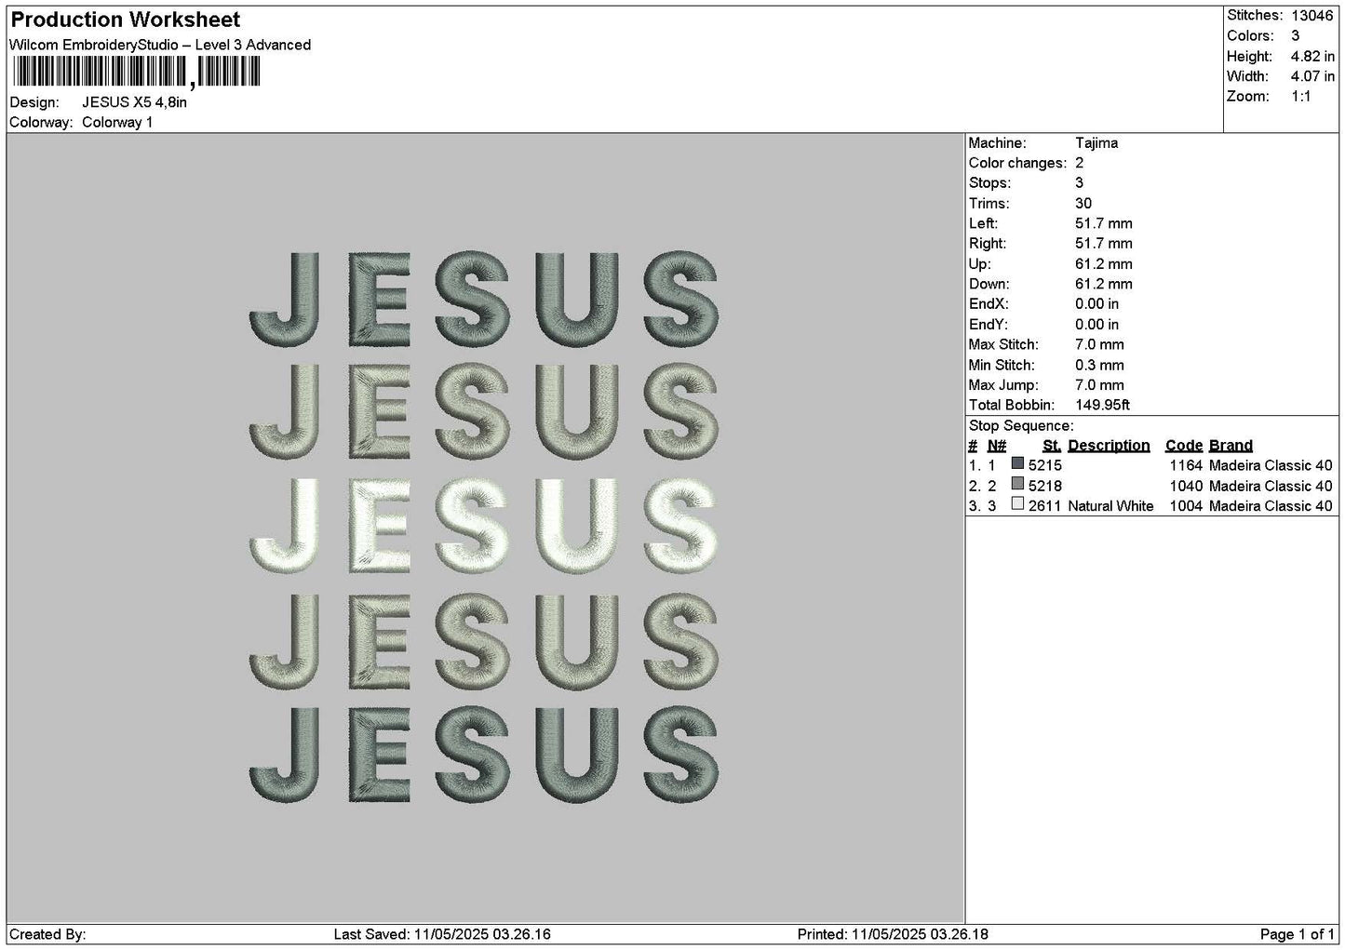The width and height of the screenshot is (1345, 950).
Task: Click the zoom value 1:1
Action: click(x=1301, y=98)
